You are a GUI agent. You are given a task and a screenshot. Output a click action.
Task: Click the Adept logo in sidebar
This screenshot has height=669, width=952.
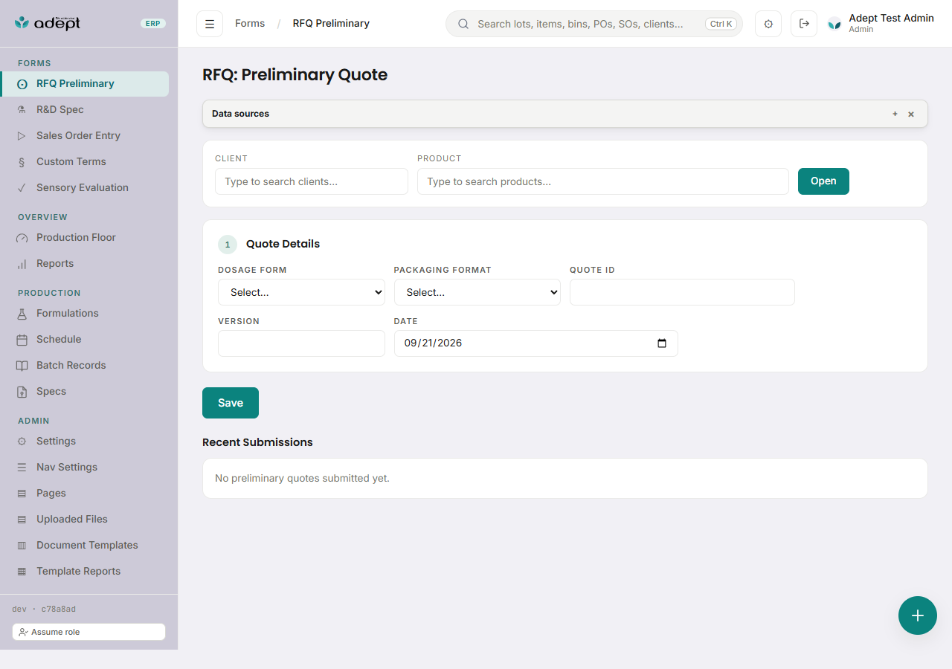[48, 23]
